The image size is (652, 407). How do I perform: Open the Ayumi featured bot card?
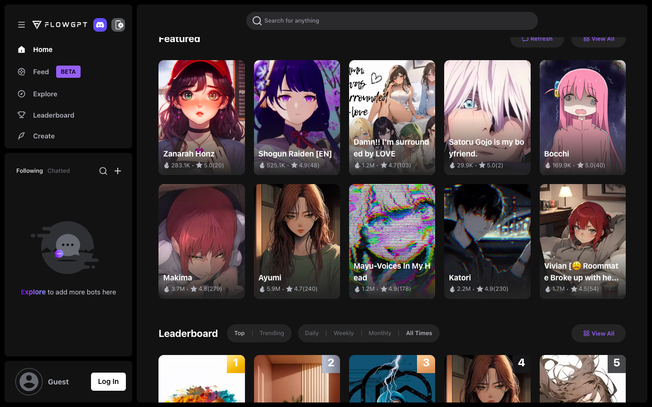297,241
